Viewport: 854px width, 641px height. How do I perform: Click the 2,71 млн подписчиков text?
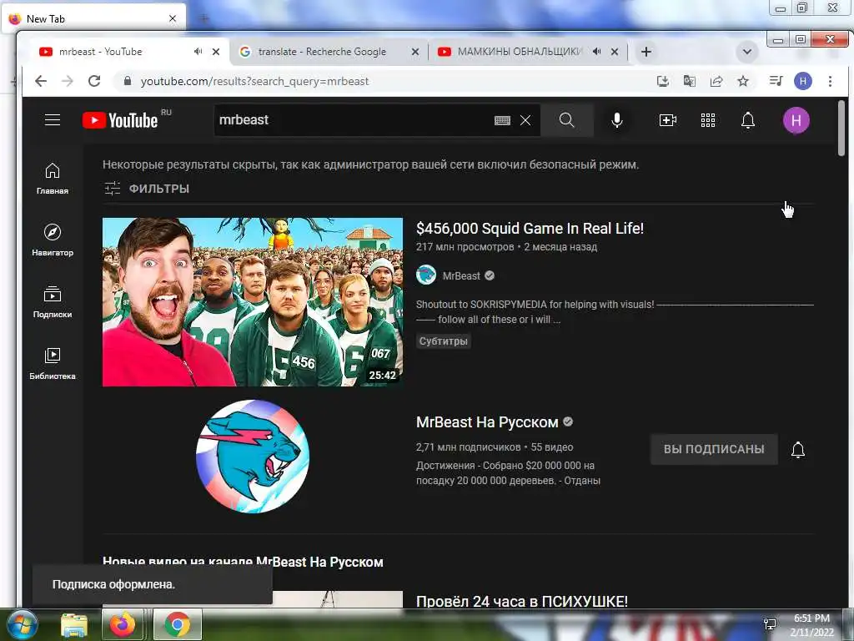[x=469, y=447]
